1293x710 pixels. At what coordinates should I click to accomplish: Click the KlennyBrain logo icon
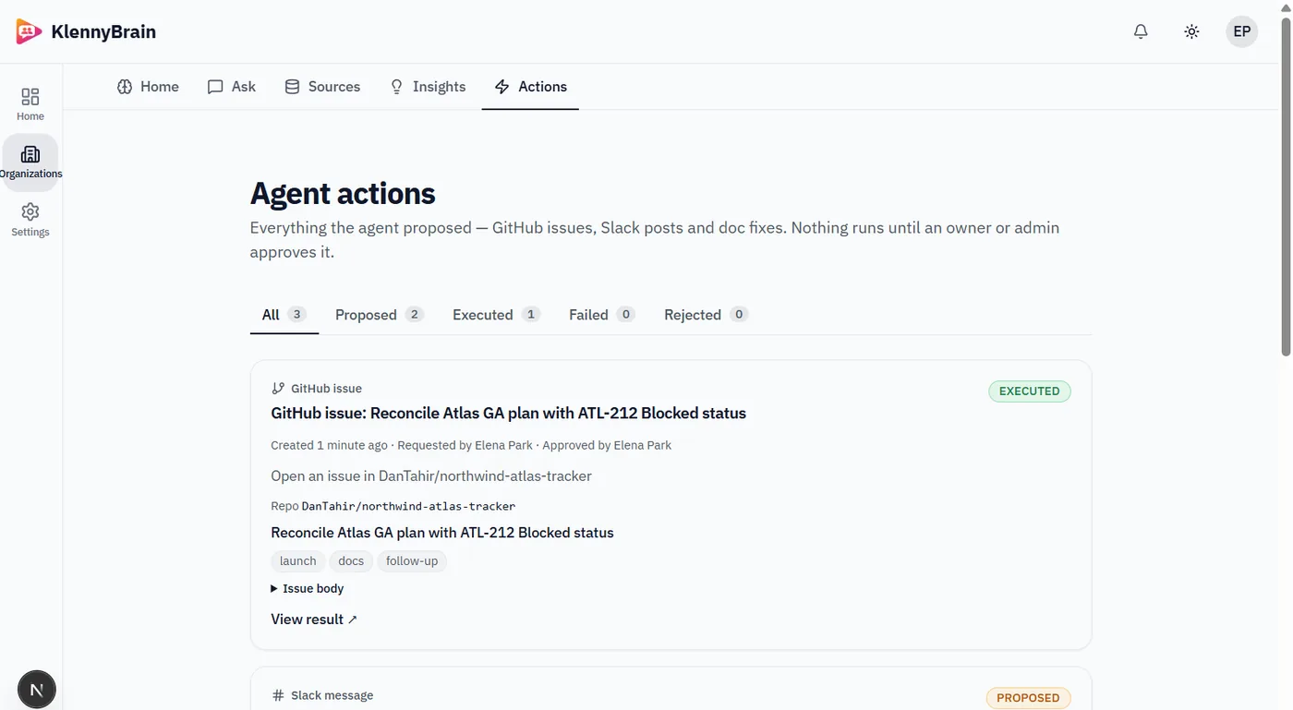(29, 31)
